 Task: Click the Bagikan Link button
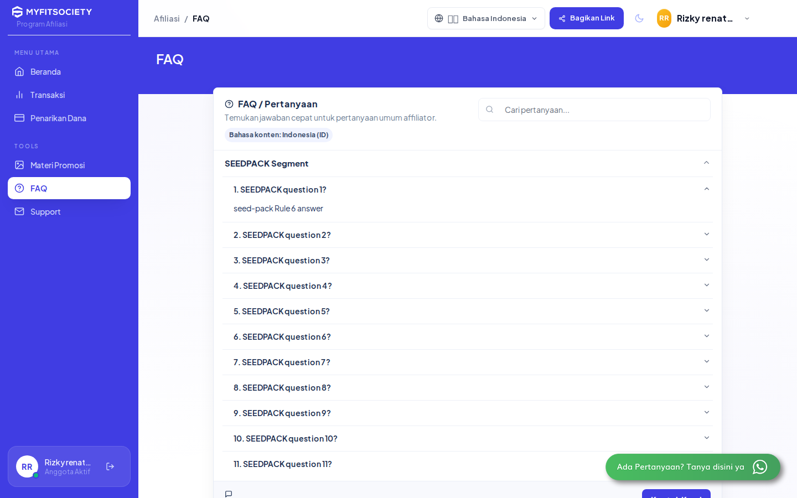587,18
